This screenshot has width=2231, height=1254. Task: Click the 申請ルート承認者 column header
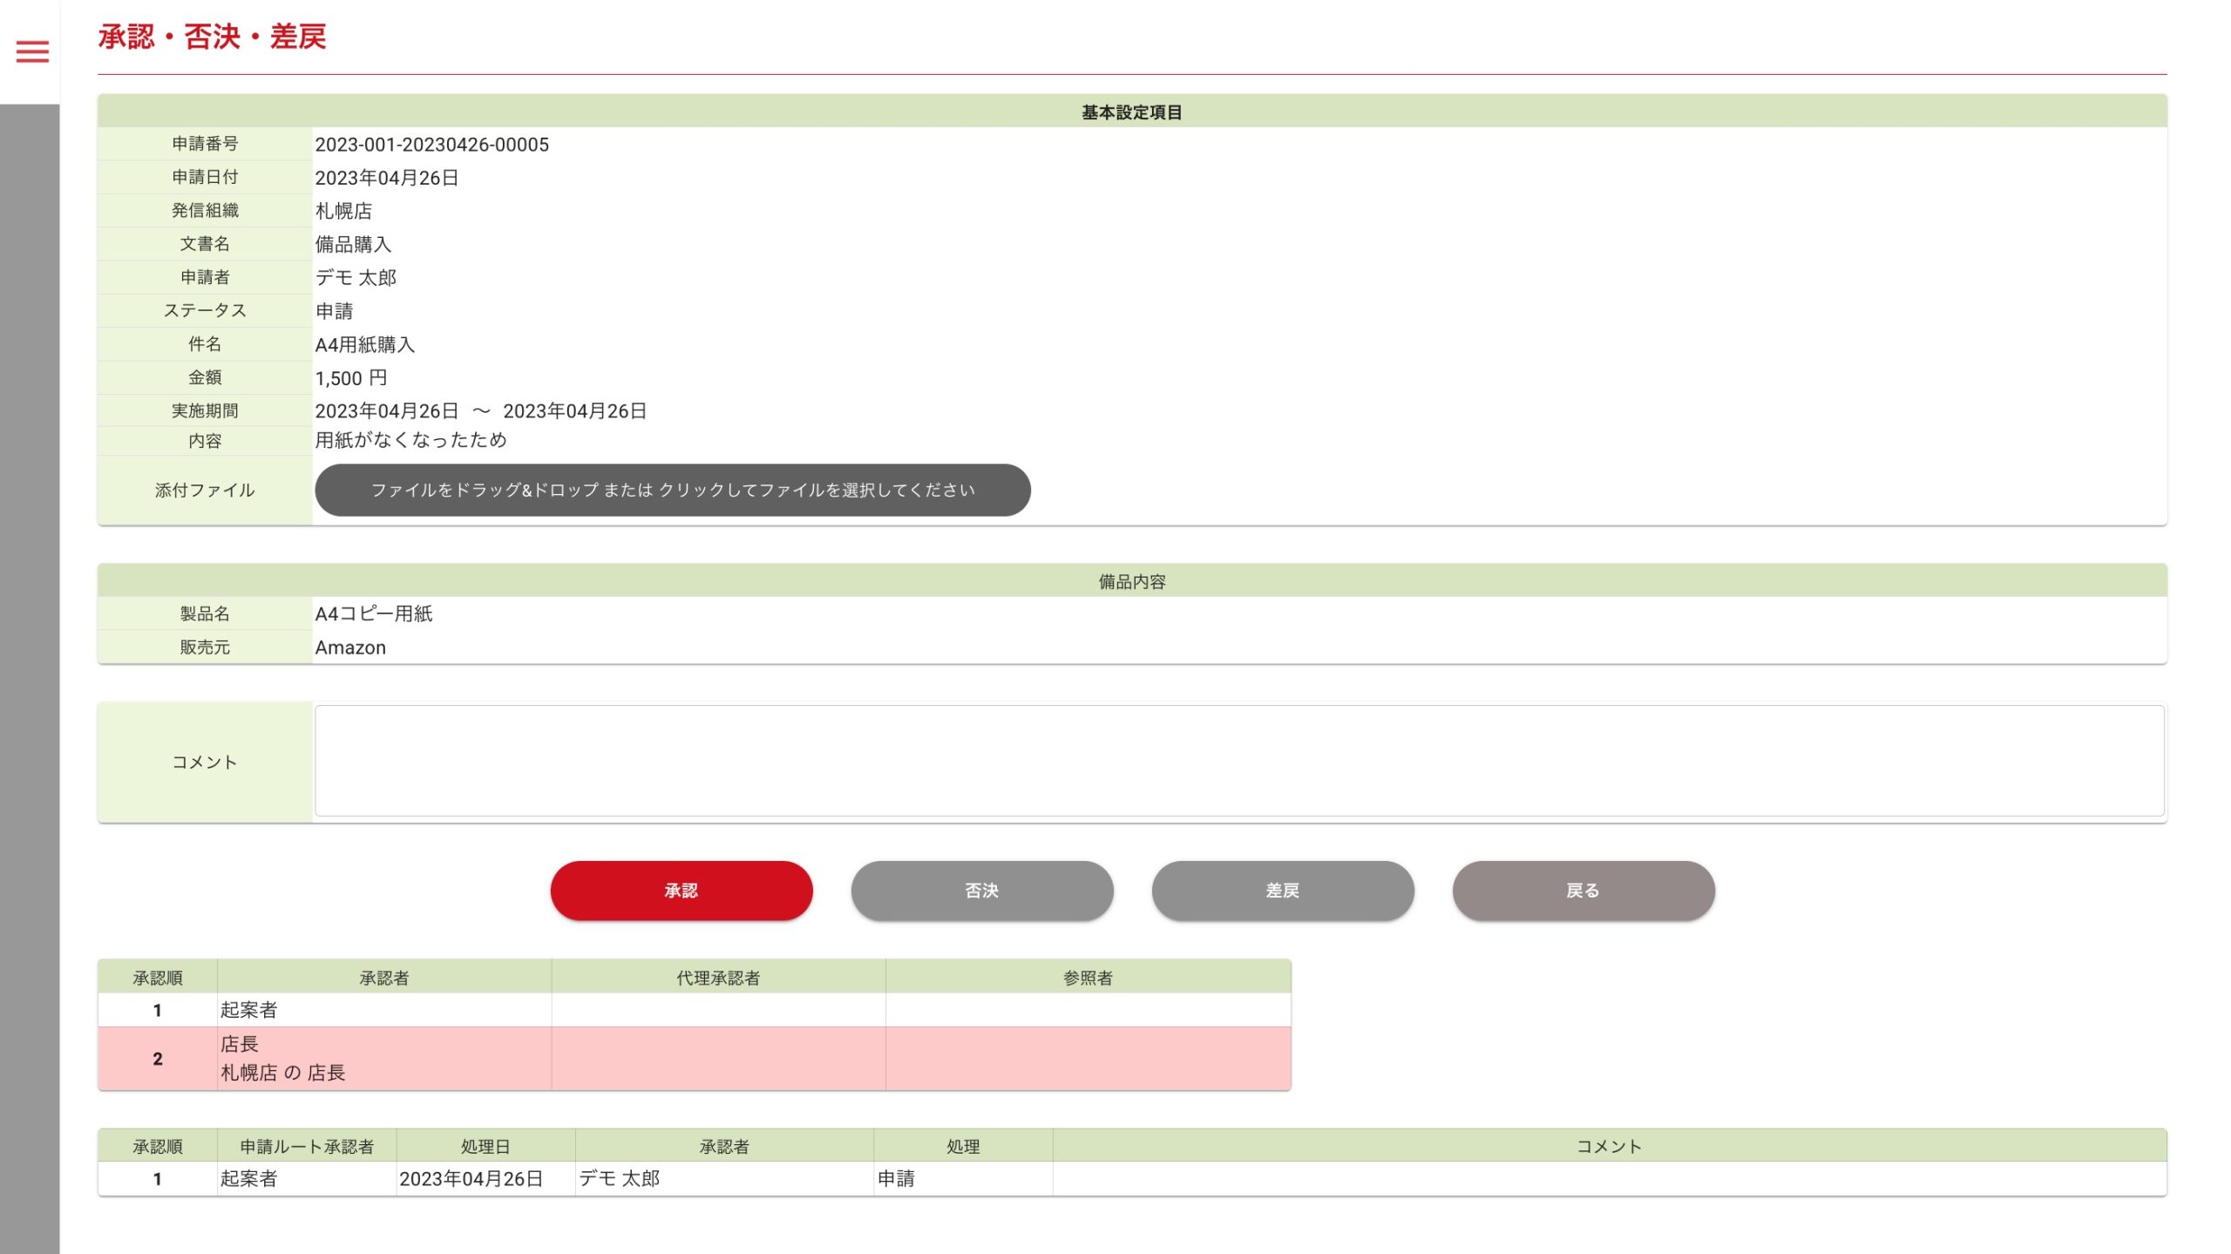point(307,1146)
